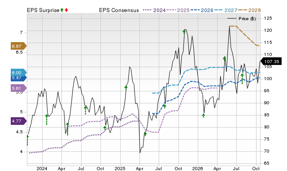Screen dimensions: 287x171
Task: Toggle the 2024 consensus series in legend
Action: 154,10
